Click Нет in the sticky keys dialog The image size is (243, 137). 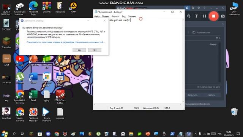[95, 50]
